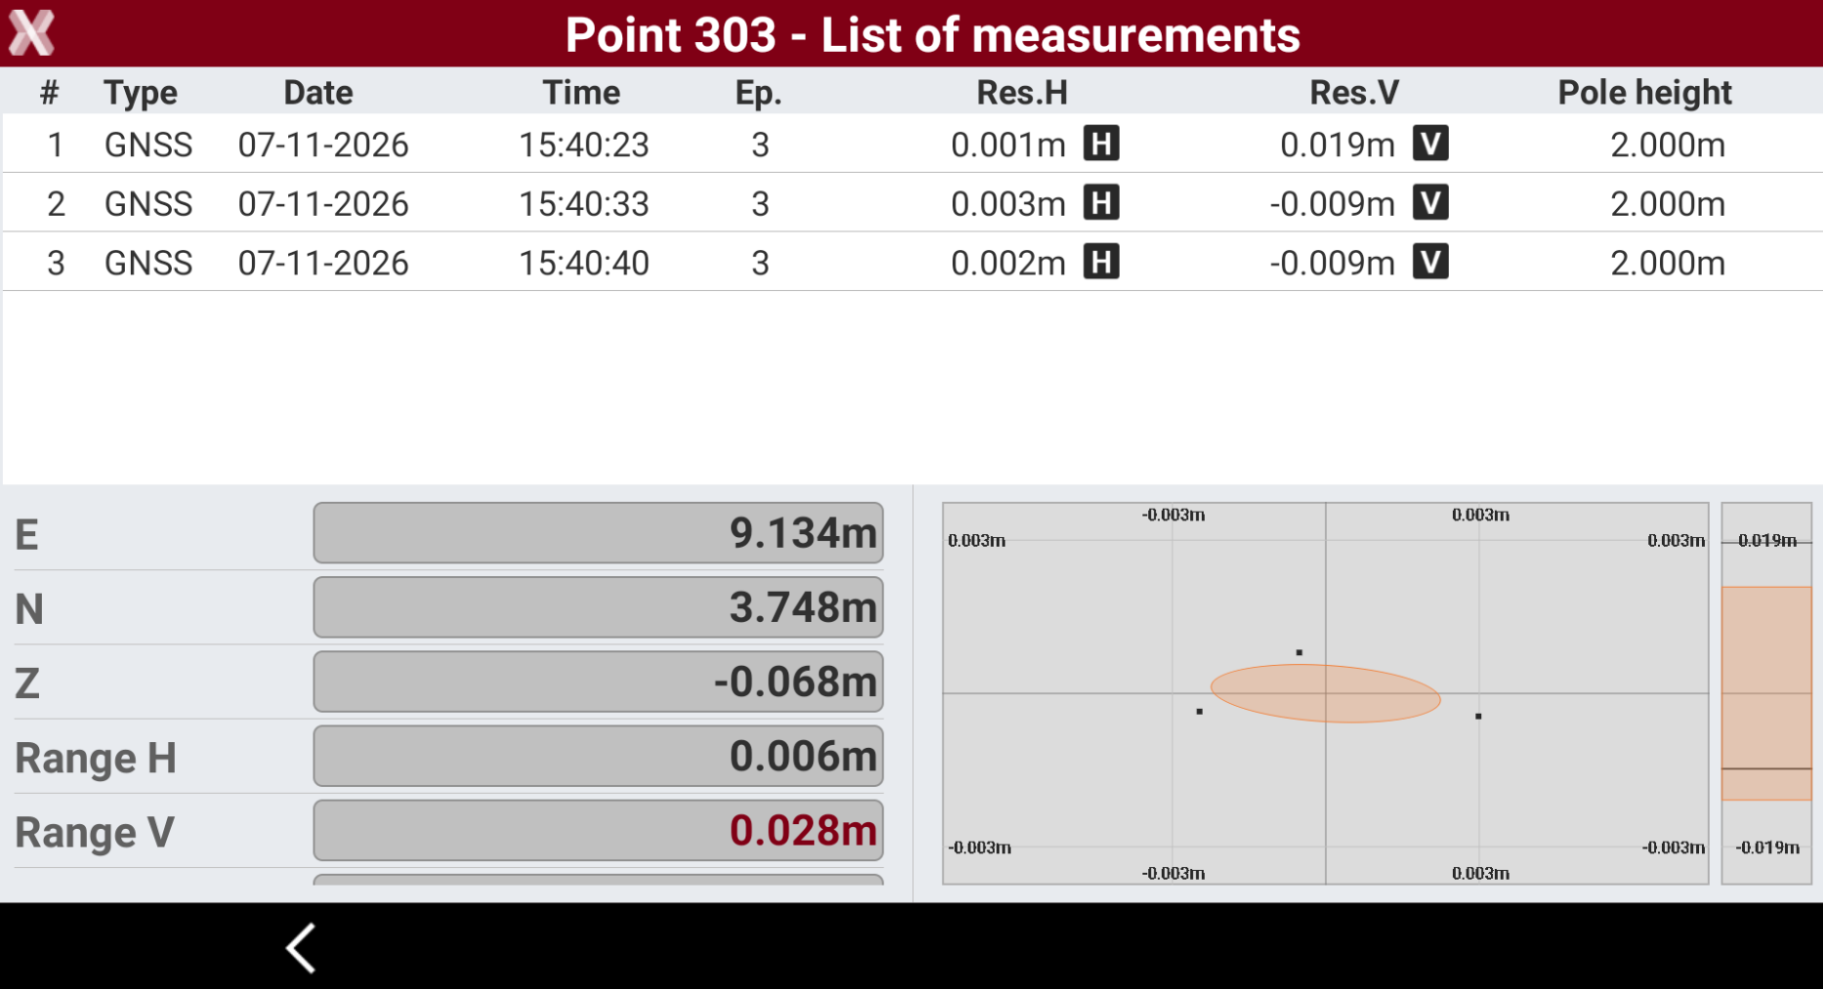Click the Date column header
This screenshot has width=1823, height=989.
point(318,93)
